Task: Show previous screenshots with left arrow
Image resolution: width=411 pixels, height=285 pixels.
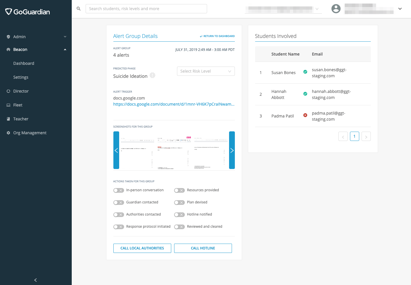Action: point(116,150)
